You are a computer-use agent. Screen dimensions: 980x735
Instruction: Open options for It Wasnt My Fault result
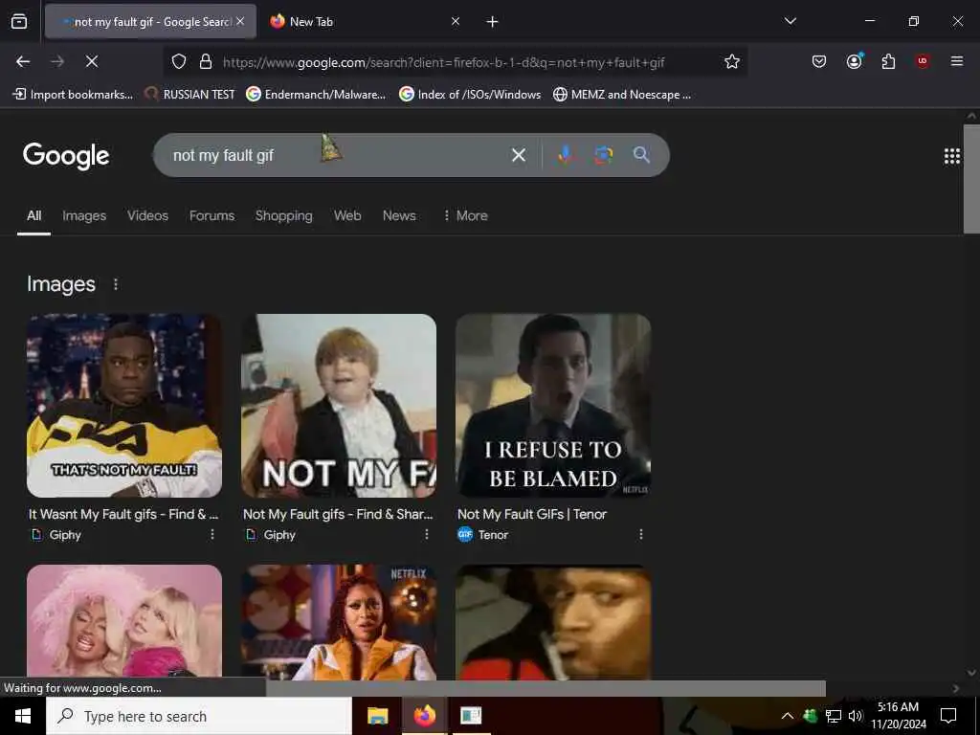[212, 534]
